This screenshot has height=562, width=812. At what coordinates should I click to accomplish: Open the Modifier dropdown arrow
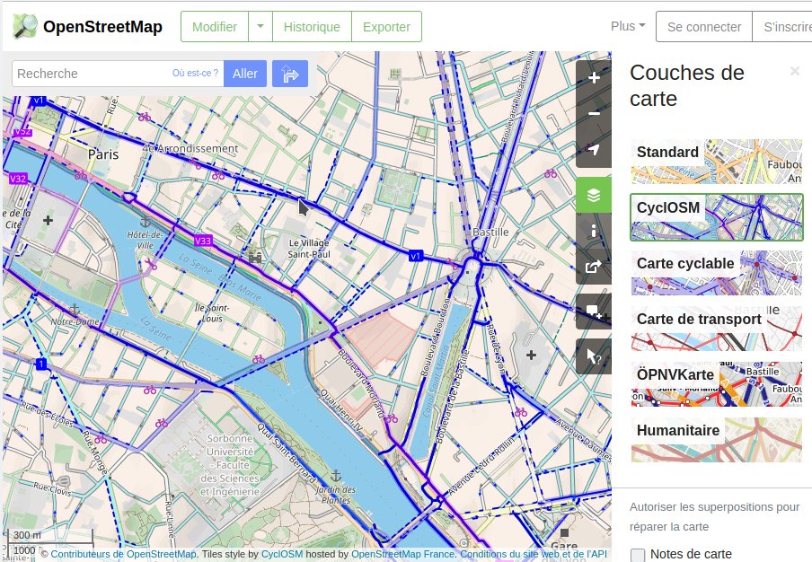click(260, 26)
